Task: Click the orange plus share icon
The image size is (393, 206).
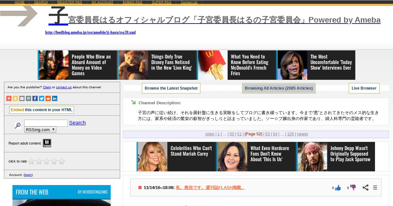Action: [x=9, y=98]
